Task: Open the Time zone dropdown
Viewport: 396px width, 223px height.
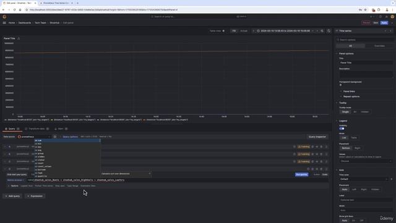Action: [x=363, y=179]
